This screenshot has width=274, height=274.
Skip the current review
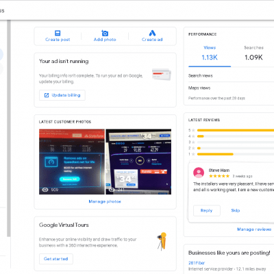point(236,210)
